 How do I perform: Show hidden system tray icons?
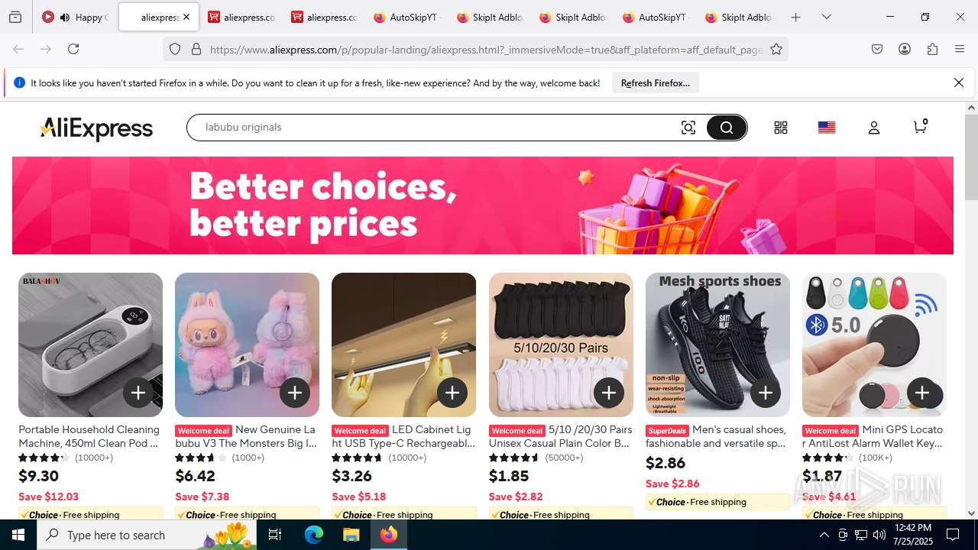(824, 535)
